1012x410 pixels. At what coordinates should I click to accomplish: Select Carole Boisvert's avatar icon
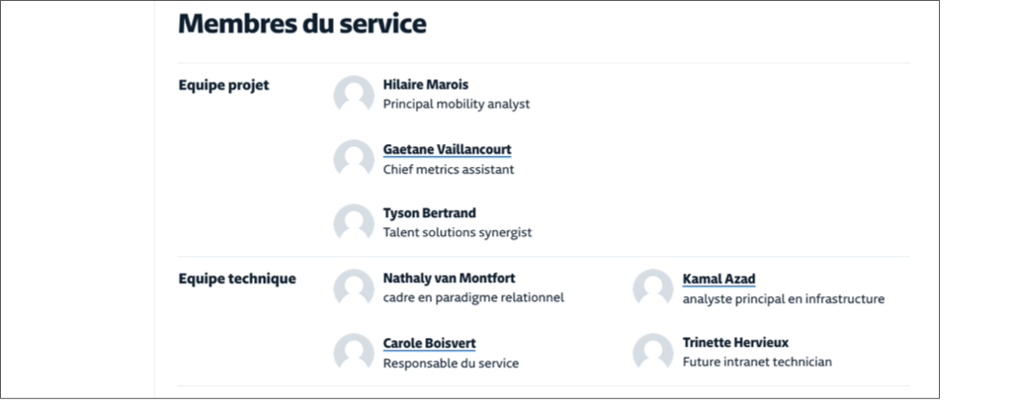pos(354,353)
